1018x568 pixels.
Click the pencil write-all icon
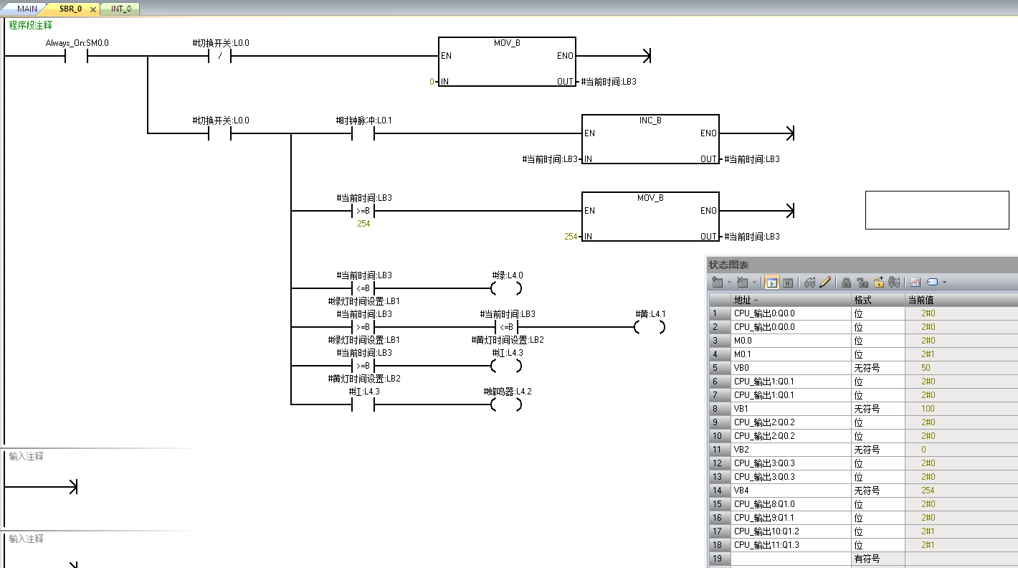tap(825, 283)
